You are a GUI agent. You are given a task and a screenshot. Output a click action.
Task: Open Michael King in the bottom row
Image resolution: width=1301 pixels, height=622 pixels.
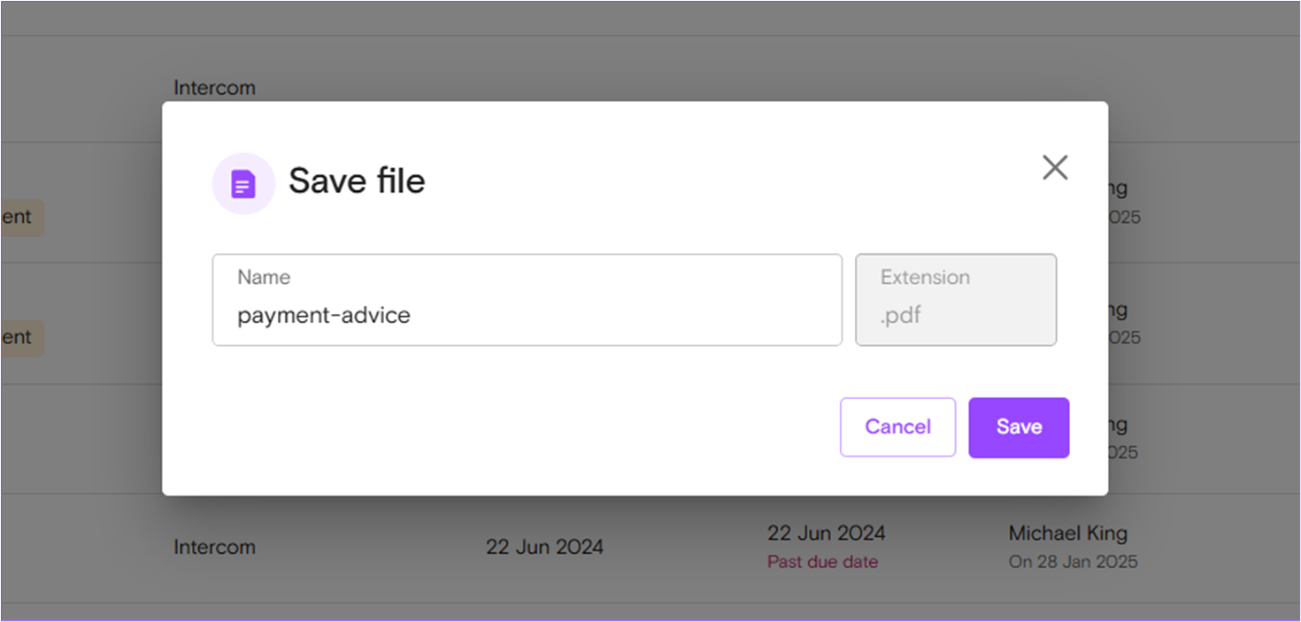click(x=1067, y=533)
